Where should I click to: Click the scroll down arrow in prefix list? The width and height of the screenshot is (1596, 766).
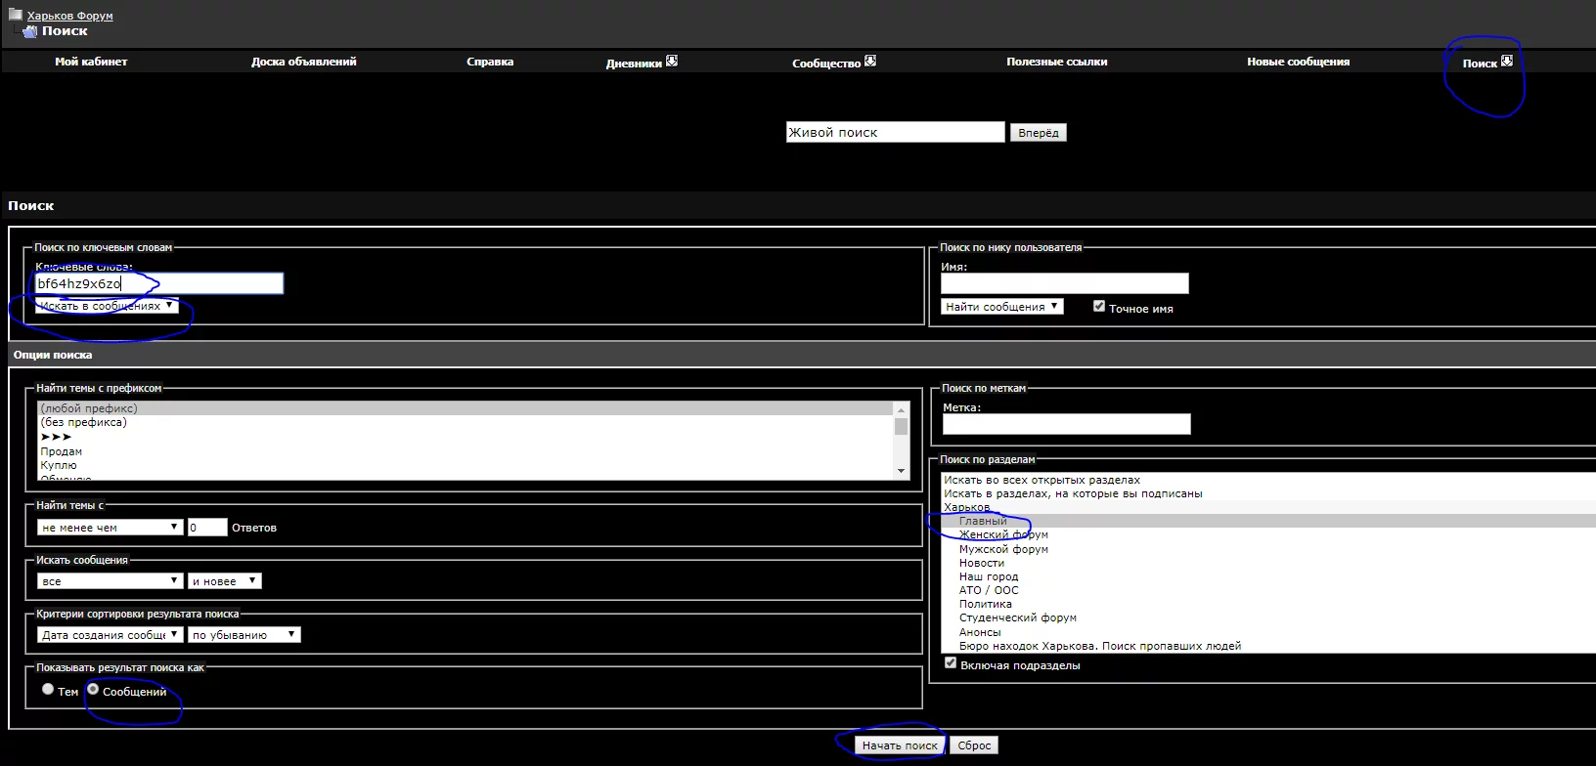[902, 471]
